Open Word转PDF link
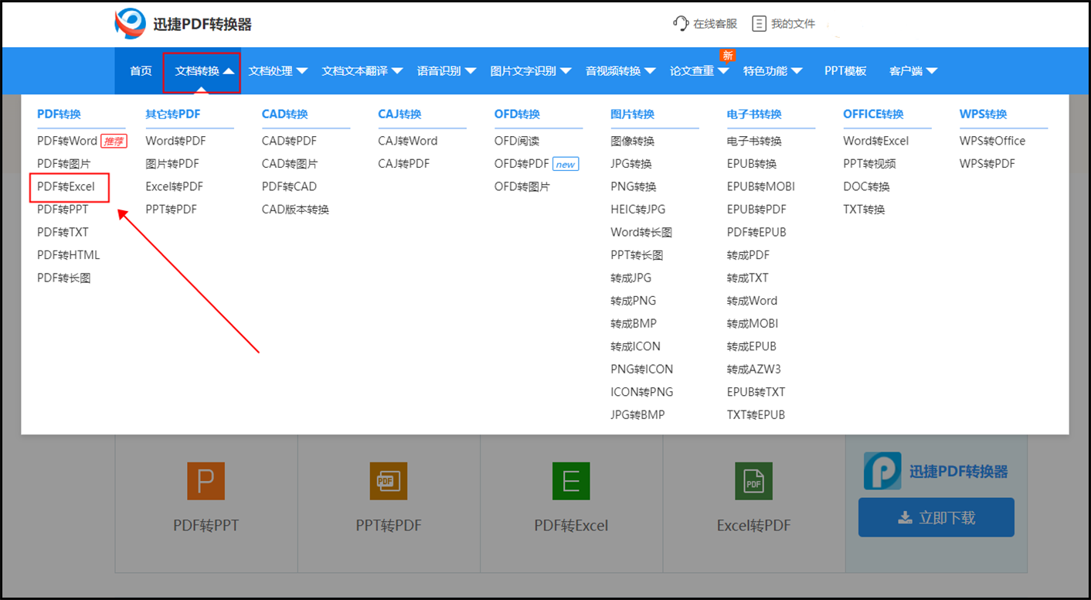The image size is (1091, 600). pos(175,141)
